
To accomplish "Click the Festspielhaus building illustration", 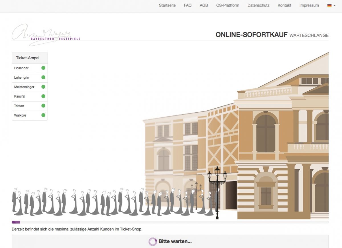I will [236, 136].
